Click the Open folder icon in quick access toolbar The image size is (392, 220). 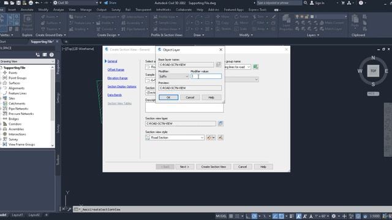click(12, 3)
